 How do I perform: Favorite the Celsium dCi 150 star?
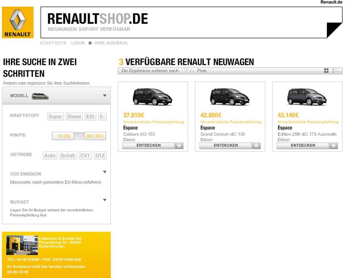coord(179,146)
